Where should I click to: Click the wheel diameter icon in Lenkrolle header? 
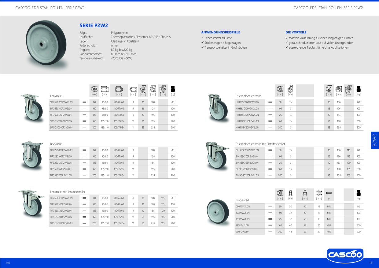(94, 89)
